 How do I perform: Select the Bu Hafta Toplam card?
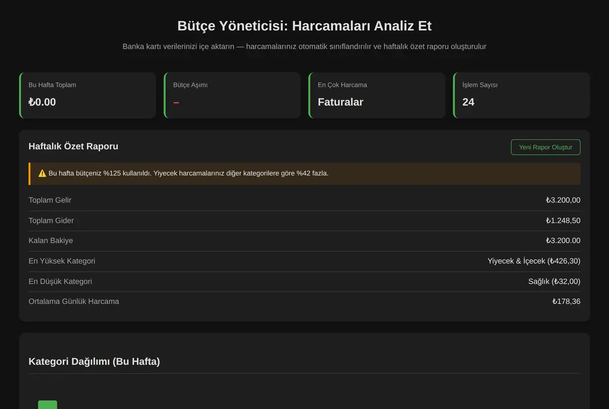pos(87,95)
